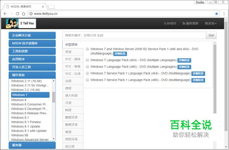Select Windows 7 Service Pack 1 Language Pack (x86)
Viewport: 229px width, 150px height.
pyautogui.click(x=87, y=80)
